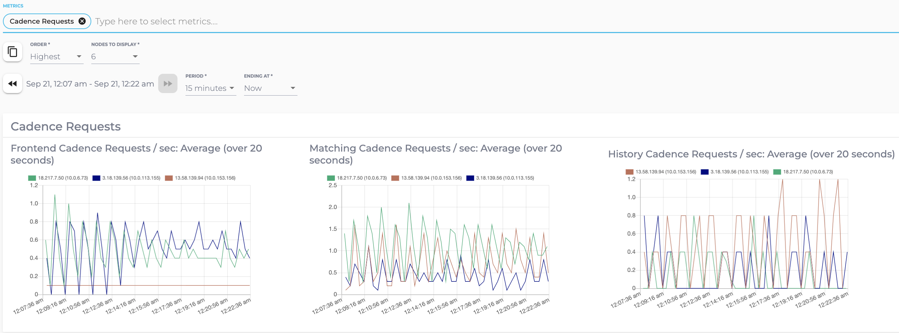
Task: Open the Order dropdown showing Highest
Action: coord(56,57)
